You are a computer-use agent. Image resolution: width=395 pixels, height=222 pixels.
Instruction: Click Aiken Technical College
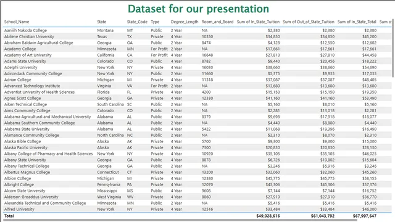pos(25,104)
